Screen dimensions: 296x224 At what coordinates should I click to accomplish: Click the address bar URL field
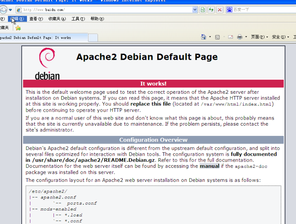107,9
